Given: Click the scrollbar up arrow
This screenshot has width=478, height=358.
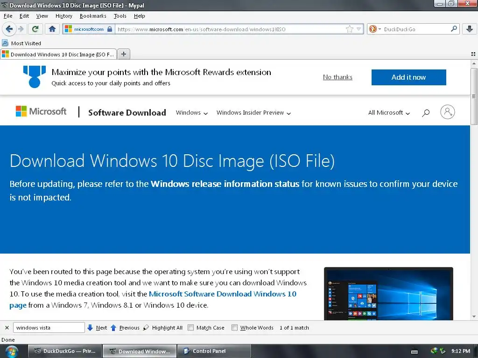Looking at the screenshot, I should pos(474,63).
